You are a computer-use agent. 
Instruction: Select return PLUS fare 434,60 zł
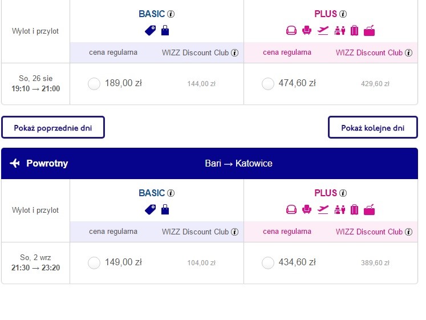point(267,263)
